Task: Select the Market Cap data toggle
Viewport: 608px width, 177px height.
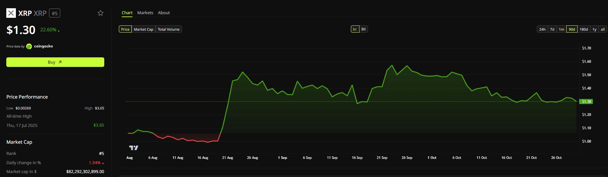Action: coord(144,29)
